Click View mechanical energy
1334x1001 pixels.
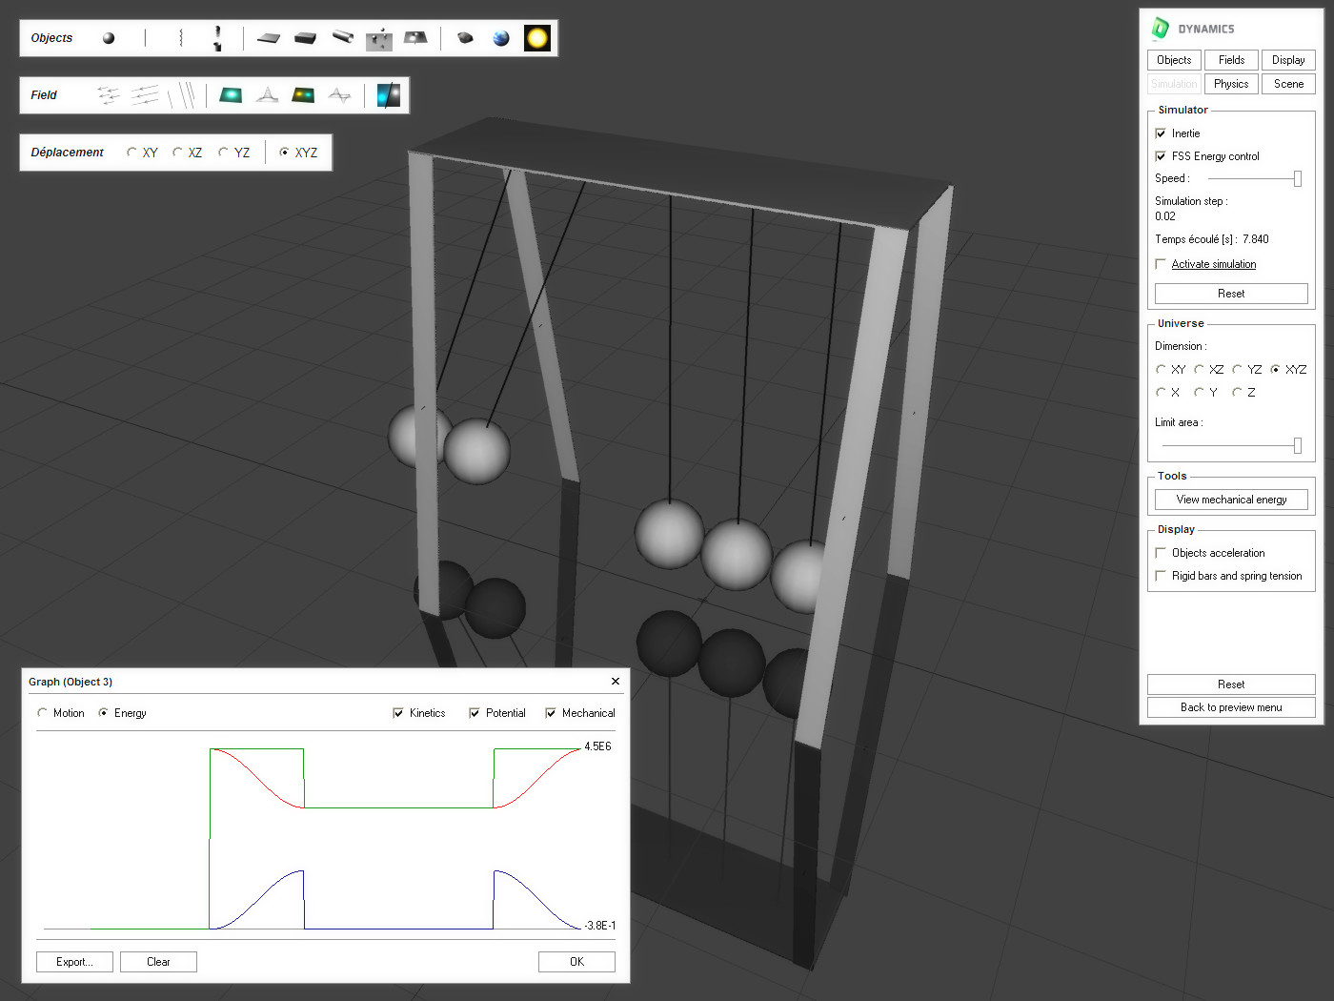coord(1231,499)
